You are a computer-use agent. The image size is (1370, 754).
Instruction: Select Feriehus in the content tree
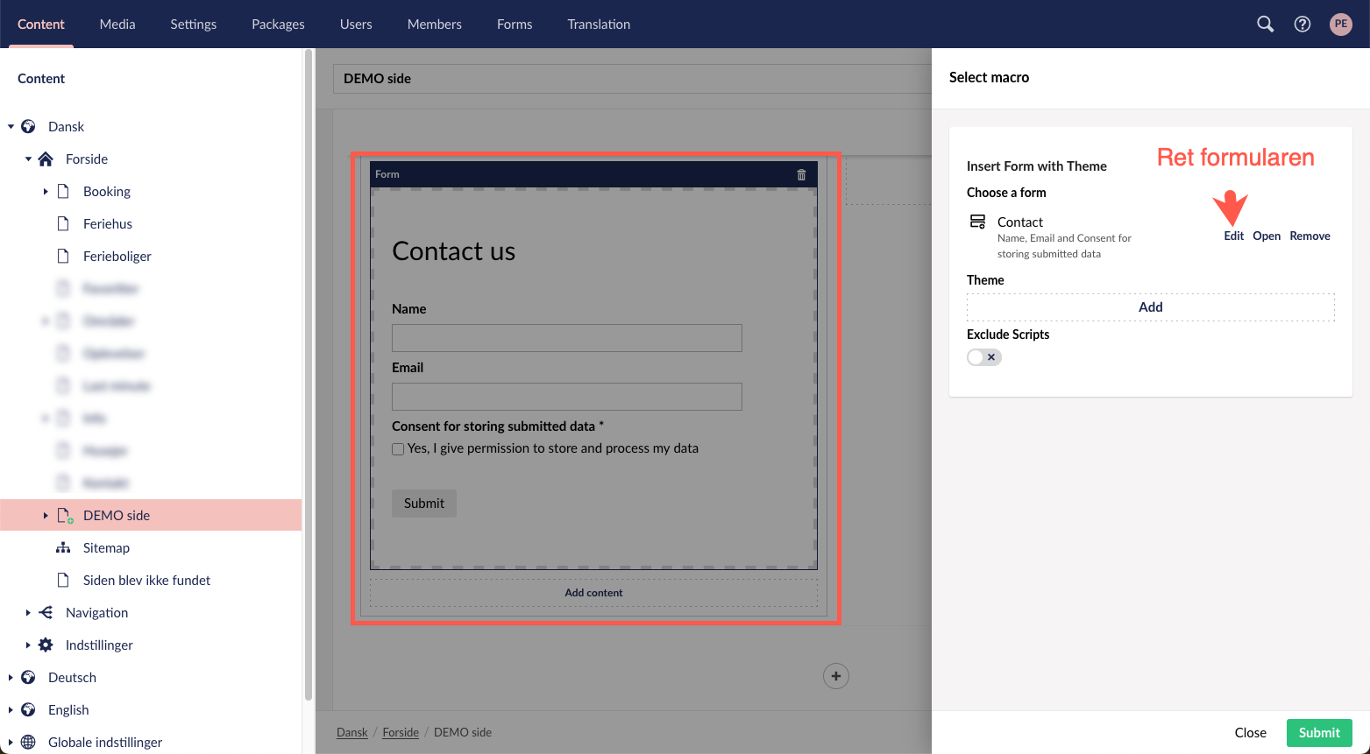(108, 223)
